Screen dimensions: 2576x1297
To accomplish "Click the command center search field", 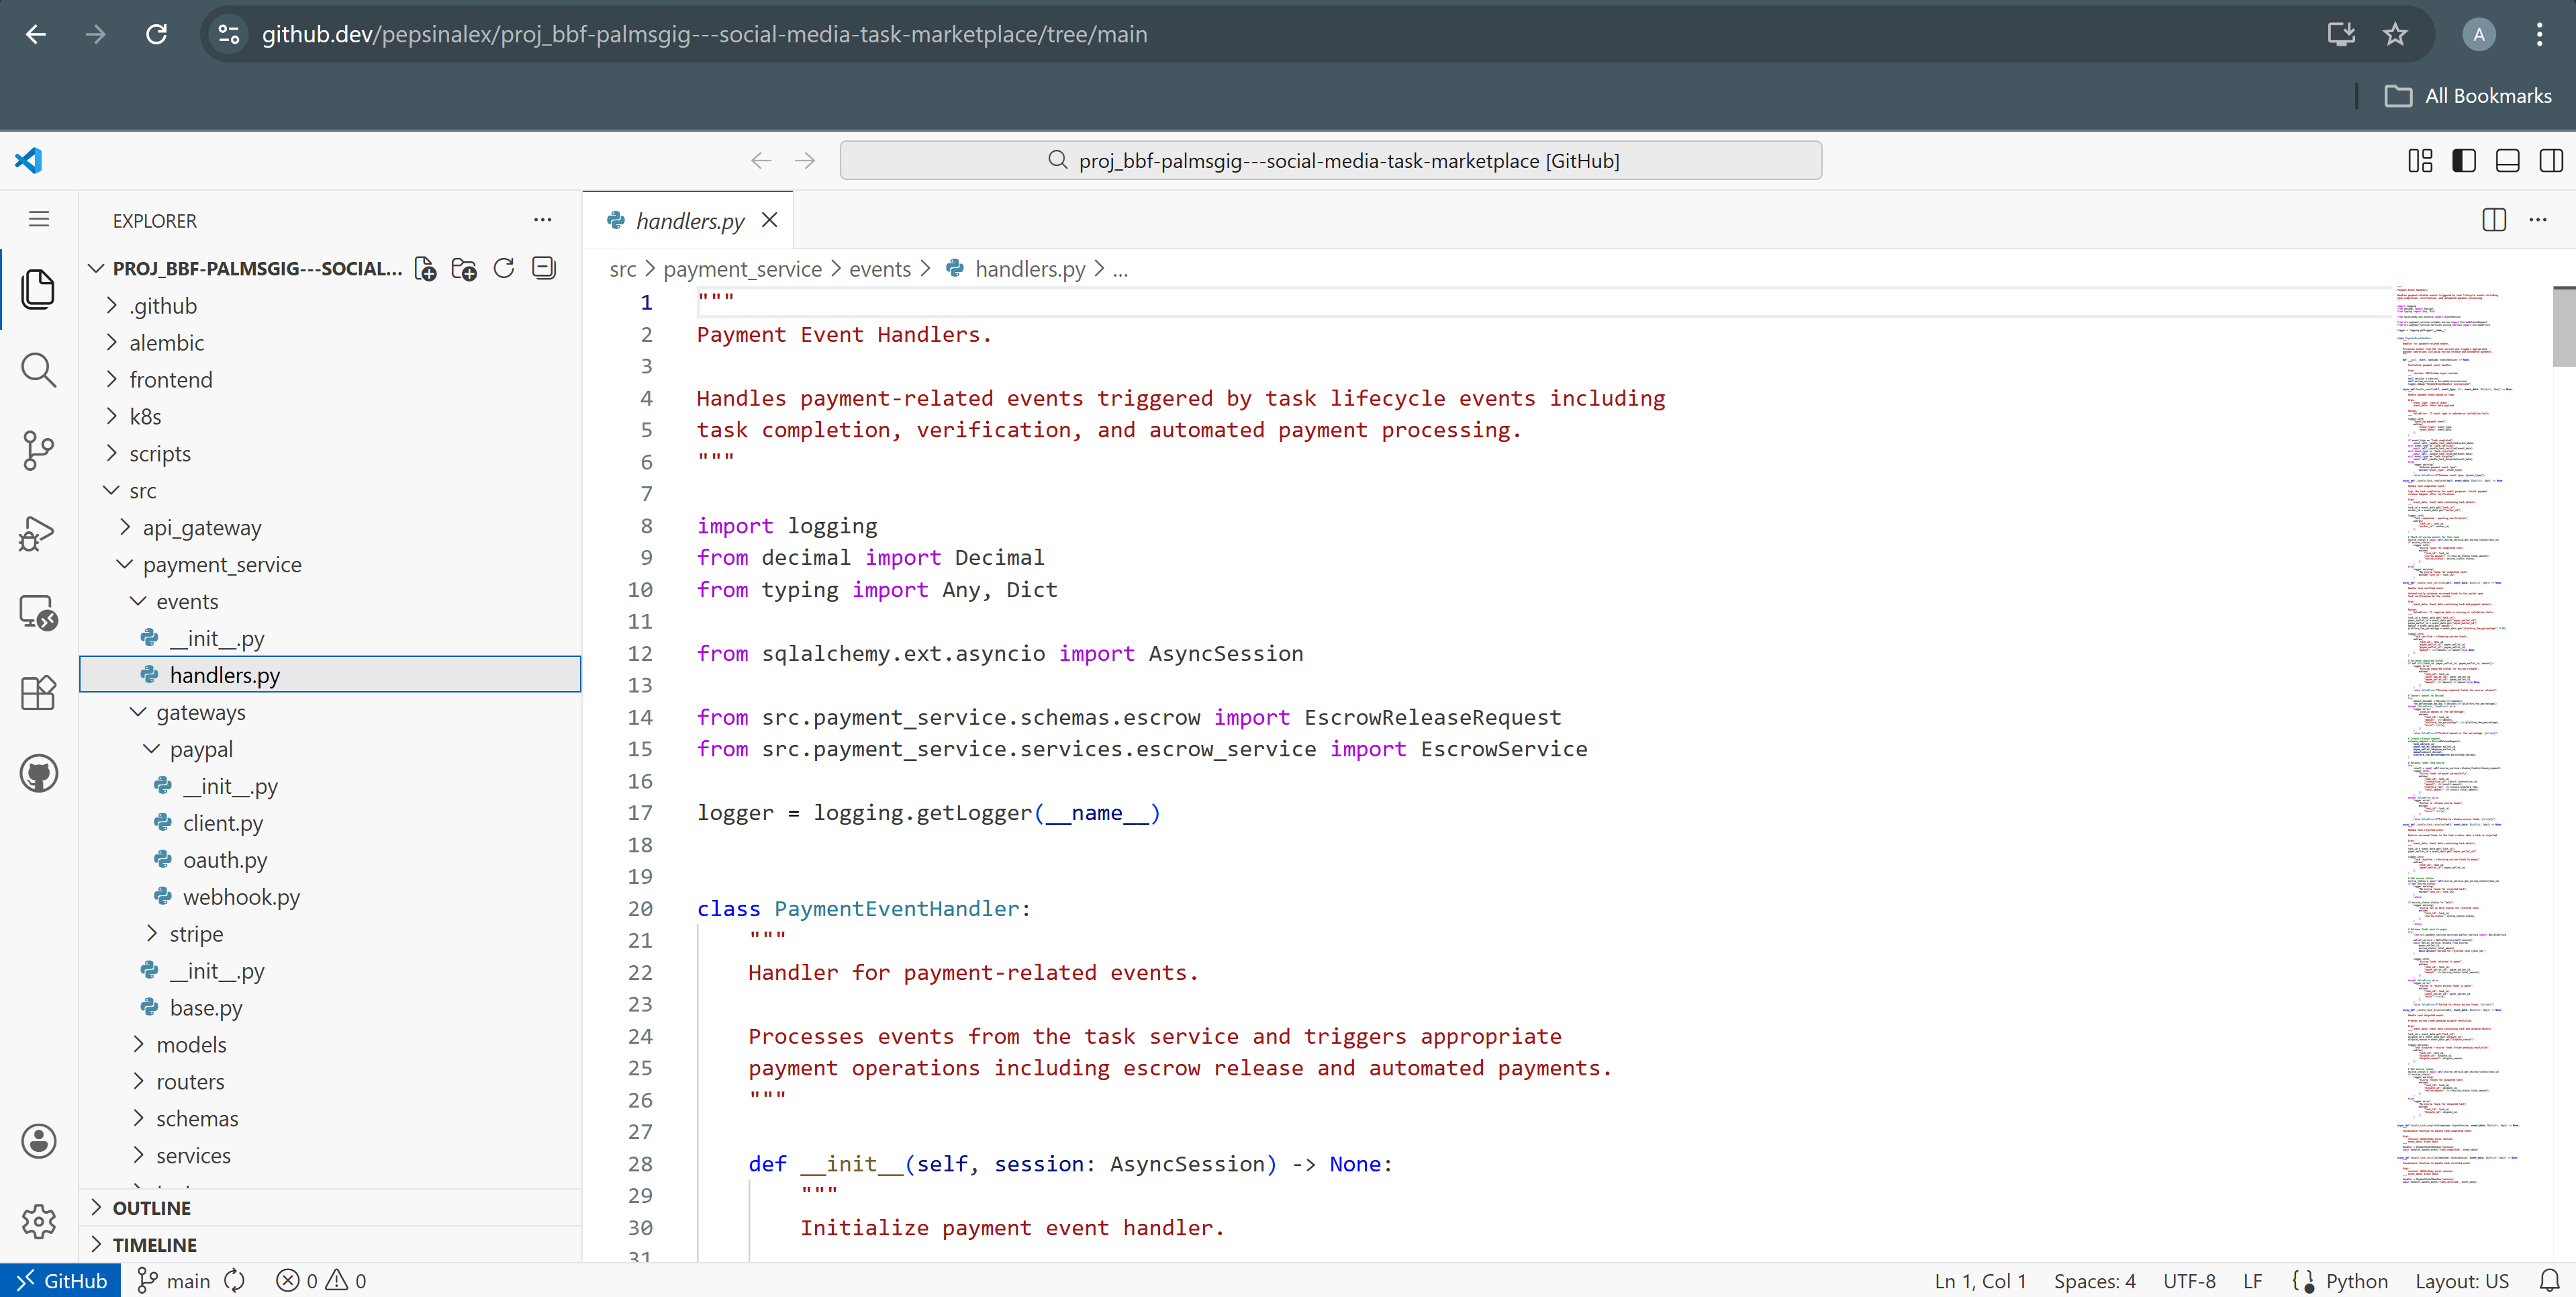I will 1330,160.
